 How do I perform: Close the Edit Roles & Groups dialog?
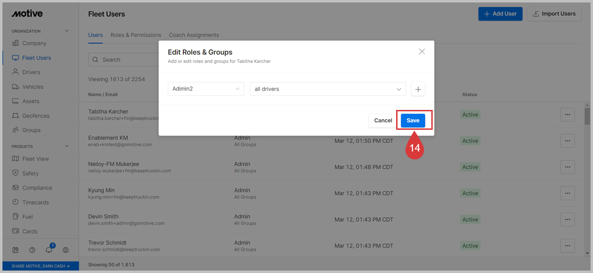coord(422,52)
